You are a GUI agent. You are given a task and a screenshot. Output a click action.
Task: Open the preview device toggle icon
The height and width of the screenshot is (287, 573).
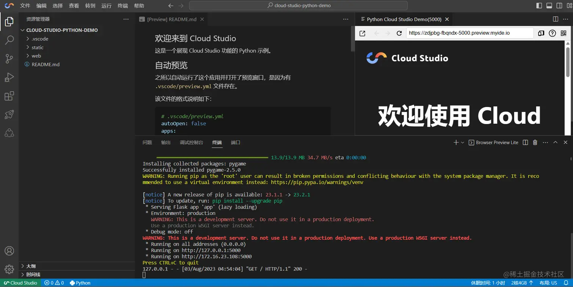541,33
